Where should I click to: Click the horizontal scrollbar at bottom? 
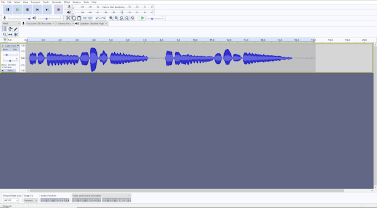187,190
